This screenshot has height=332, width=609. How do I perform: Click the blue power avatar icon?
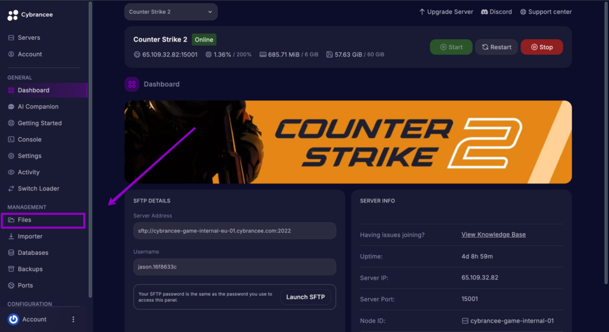pyautogui.click(x=13, y=319)
